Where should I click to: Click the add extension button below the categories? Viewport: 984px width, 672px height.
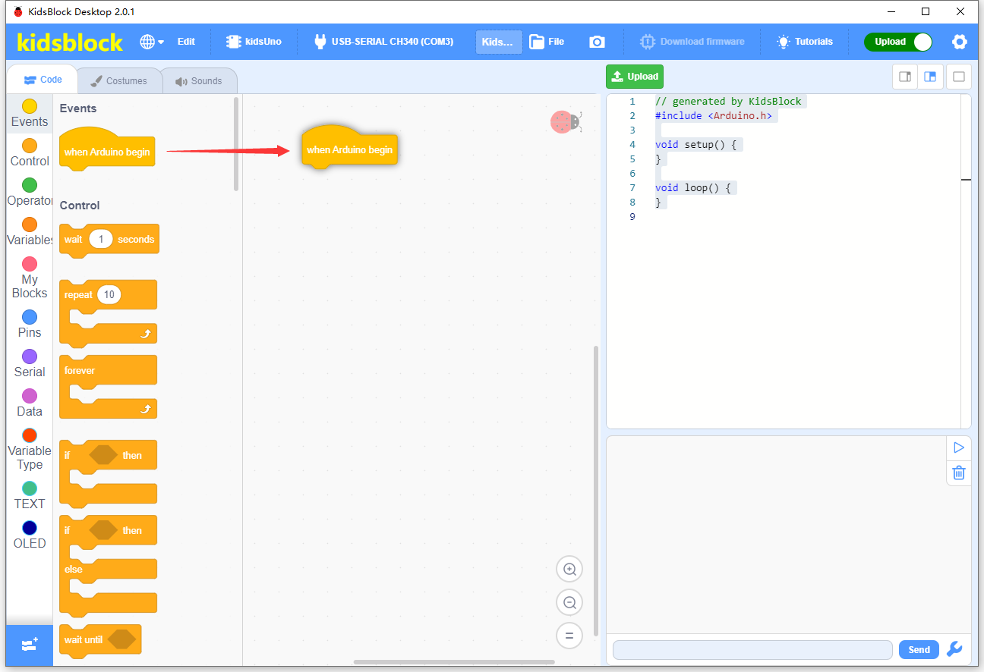[30, 645]
